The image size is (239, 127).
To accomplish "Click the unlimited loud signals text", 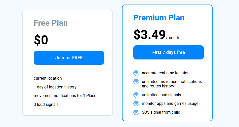I will click(x=161, y=95).
